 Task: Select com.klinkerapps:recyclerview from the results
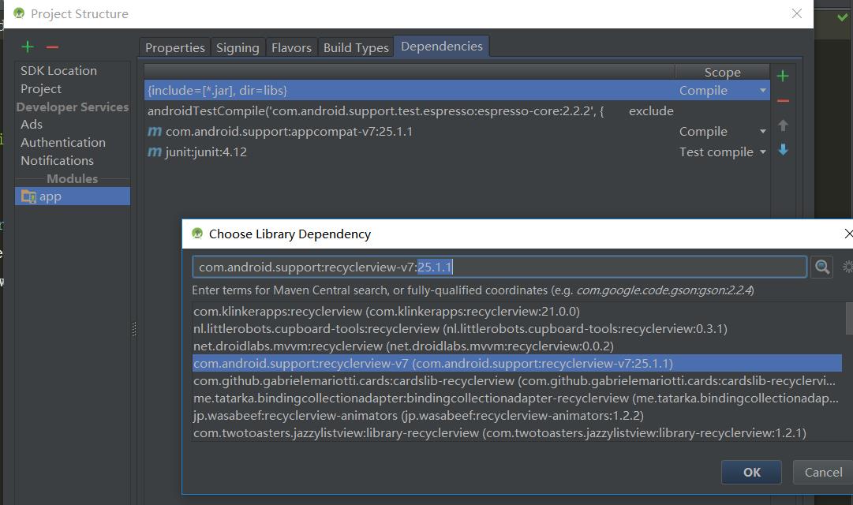pos(386,312)
